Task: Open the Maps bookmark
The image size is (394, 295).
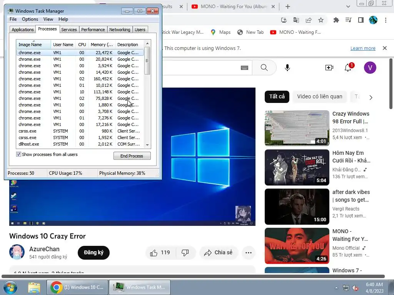Action: (x=220, y=32)
